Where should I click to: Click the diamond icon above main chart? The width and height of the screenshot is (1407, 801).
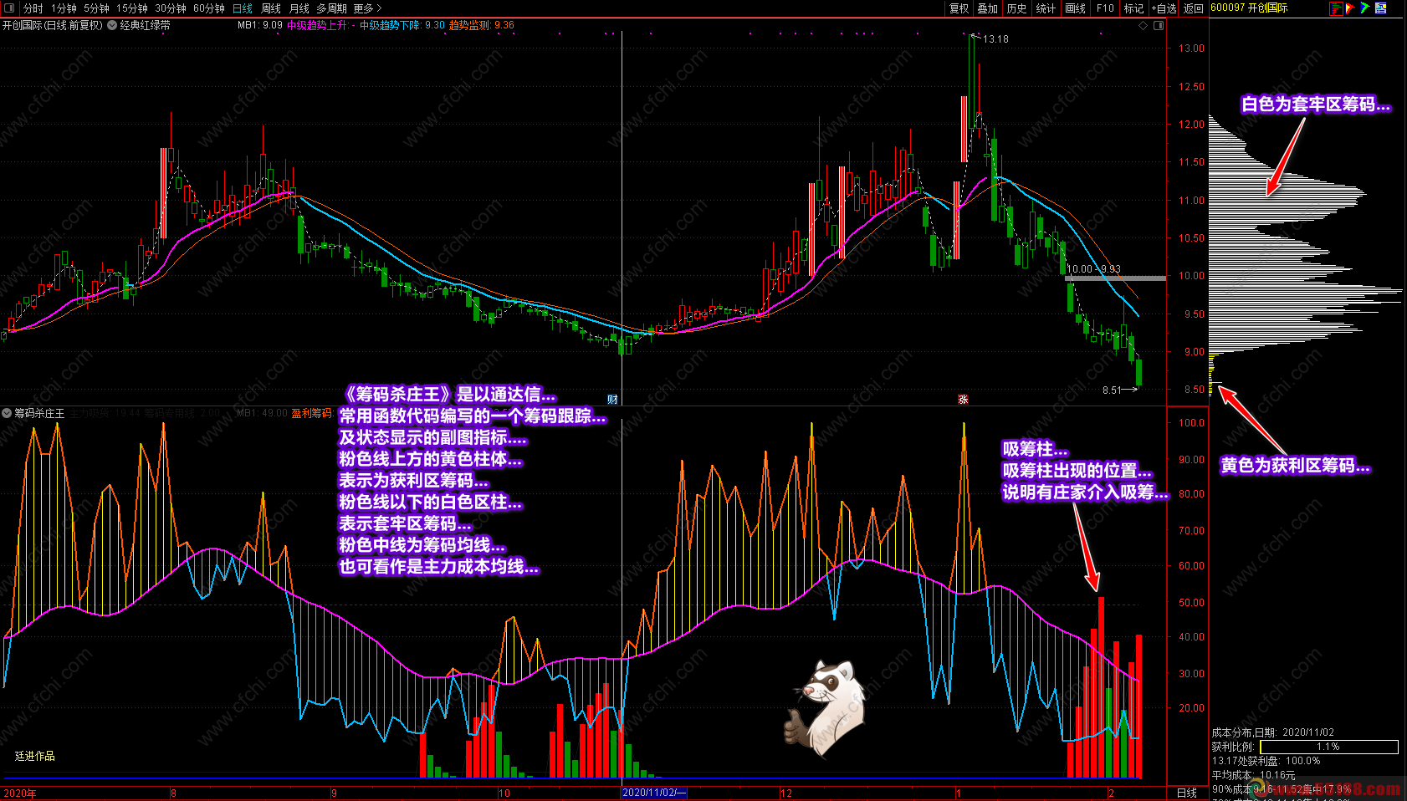(x=1144, y=25)
